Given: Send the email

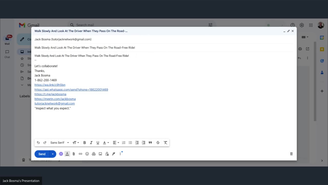Looking at the screenshot, I should tap(42, 154).
